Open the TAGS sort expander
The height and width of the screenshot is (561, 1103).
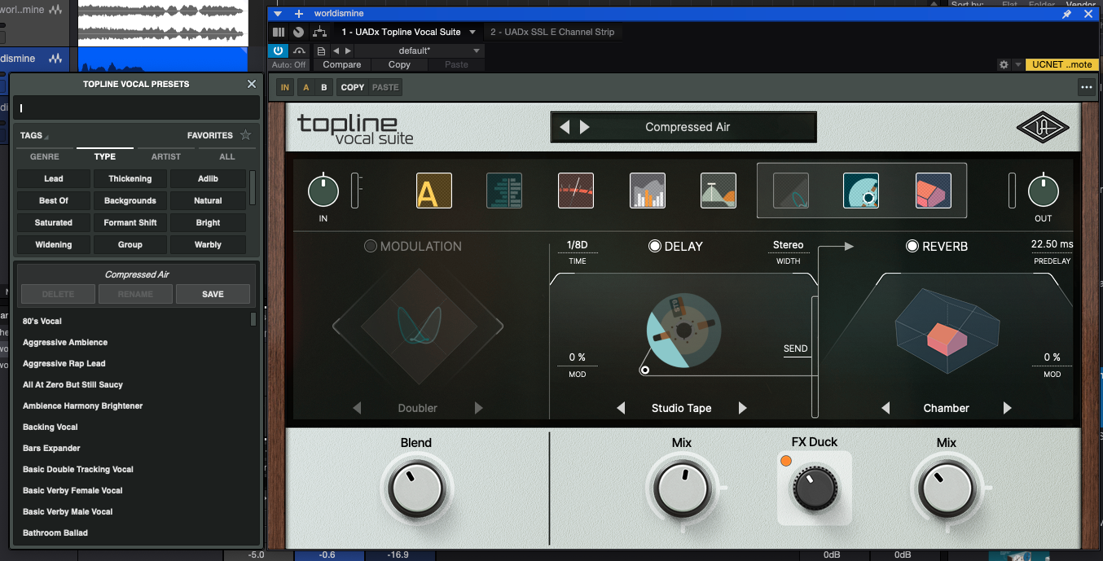34,136
